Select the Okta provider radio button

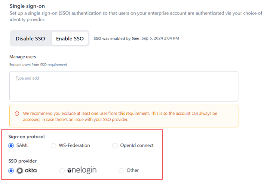(x=11, y=171)
